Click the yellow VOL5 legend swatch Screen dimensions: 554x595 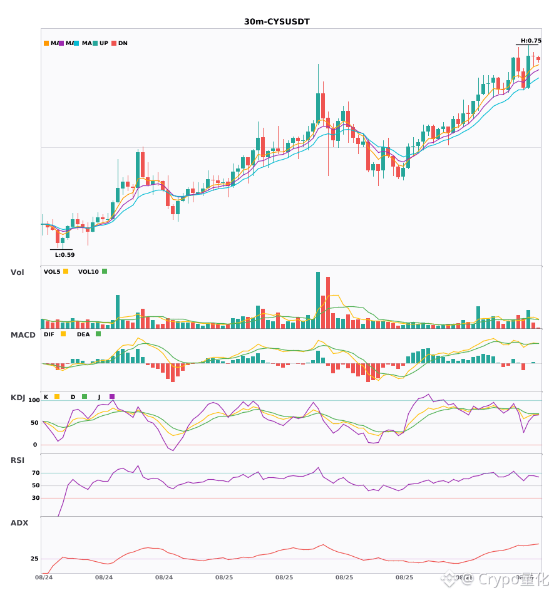(x=66, y=271)
